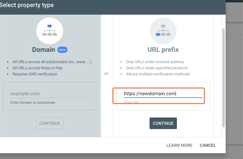
Task: Click the Domain property hierarchy icon
Action: pos(50,31)
